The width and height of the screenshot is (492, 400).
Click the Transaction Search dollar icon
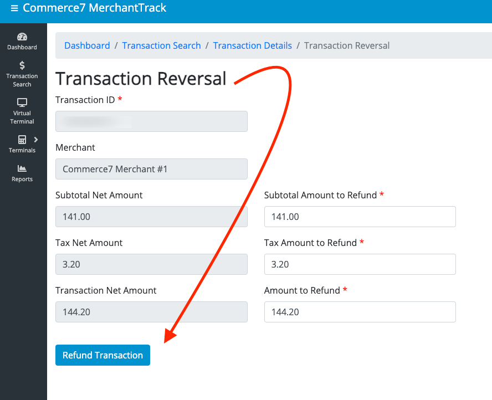coord(22,65)
